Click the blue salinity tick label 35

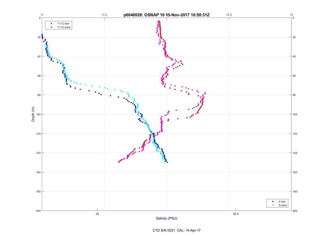[97, 214]
